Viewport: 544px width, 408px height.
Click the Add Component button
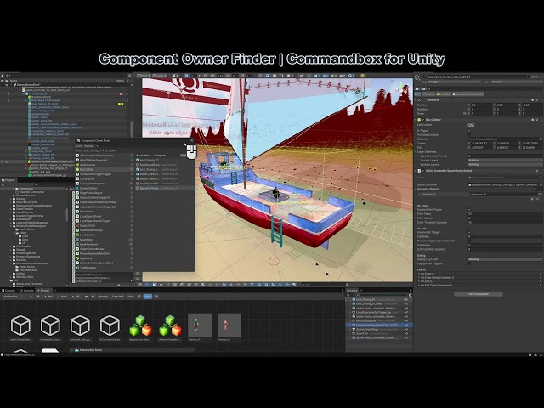coord(479,294)
